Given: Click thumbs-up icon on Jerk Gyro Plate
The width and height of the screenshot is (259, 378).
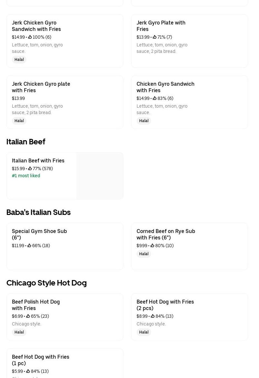Looking at the screenshot, I should tap(155, 37).
